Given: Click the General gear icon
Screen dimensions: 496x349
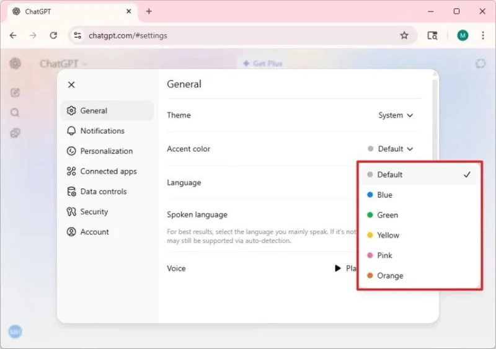Looking at the screenshot, I should [x=71, y=111].
